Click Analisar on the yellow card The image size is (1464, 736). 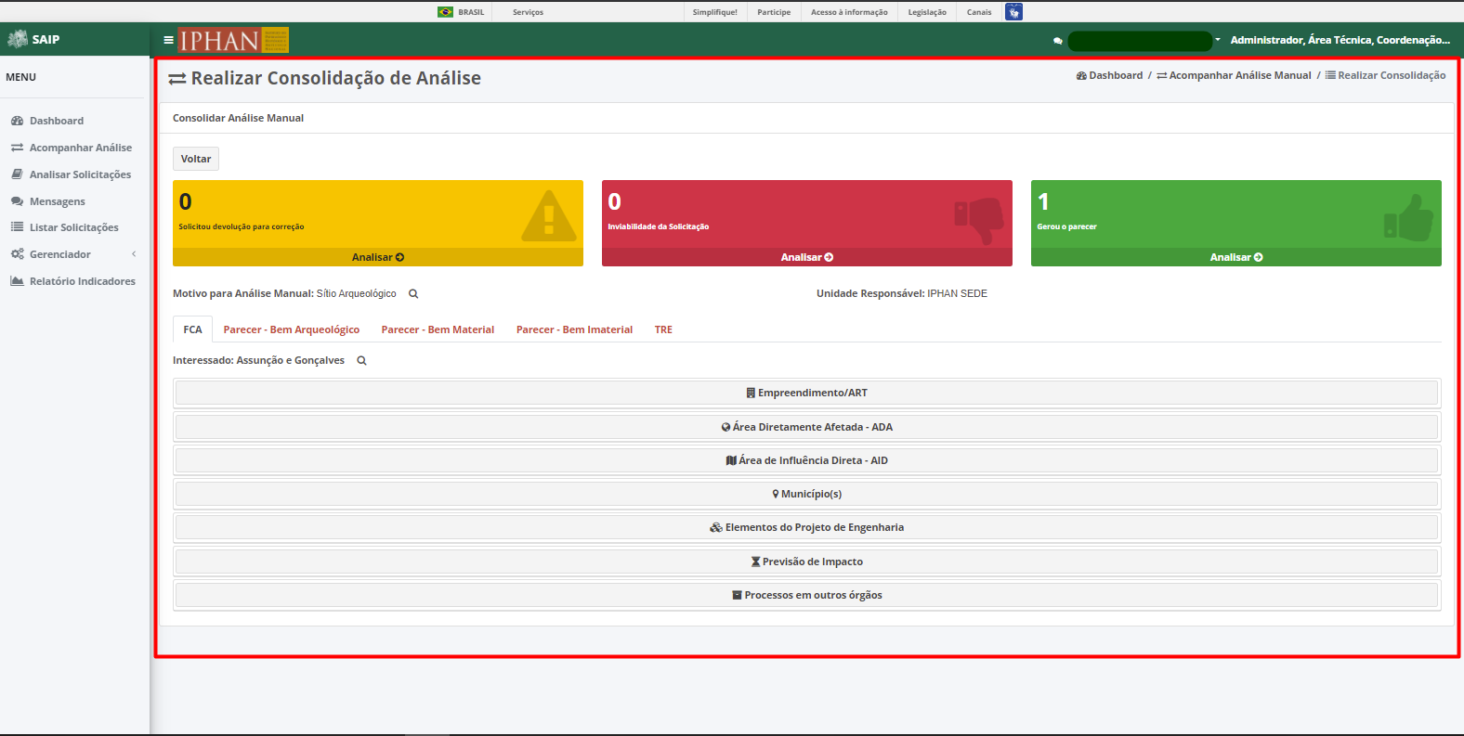pyautogui.click(x=378, y=257)
